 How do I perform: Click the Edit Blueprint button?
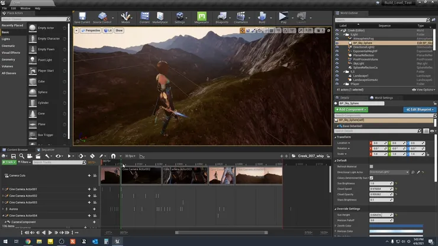click(x=420, y=109)
